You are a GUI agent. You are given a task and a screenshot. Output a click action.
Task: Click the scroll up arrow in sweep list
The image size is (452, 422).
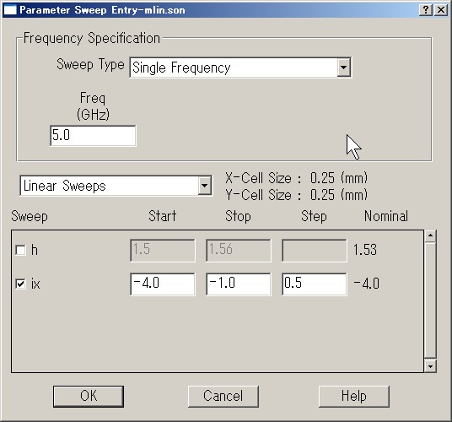pyautogui.click(x=430, y=236)
